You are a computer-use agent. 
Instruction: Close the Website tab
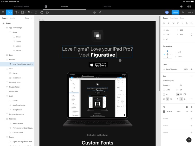tap(46, 6)
